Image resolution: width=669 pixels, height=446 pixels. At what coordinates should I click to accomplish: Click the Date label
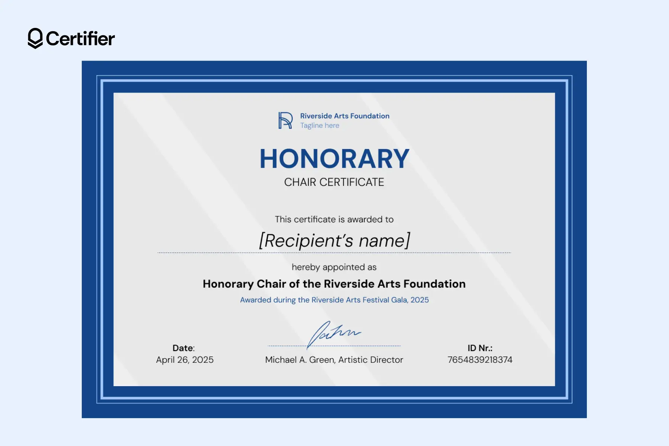tap(183, 348)
